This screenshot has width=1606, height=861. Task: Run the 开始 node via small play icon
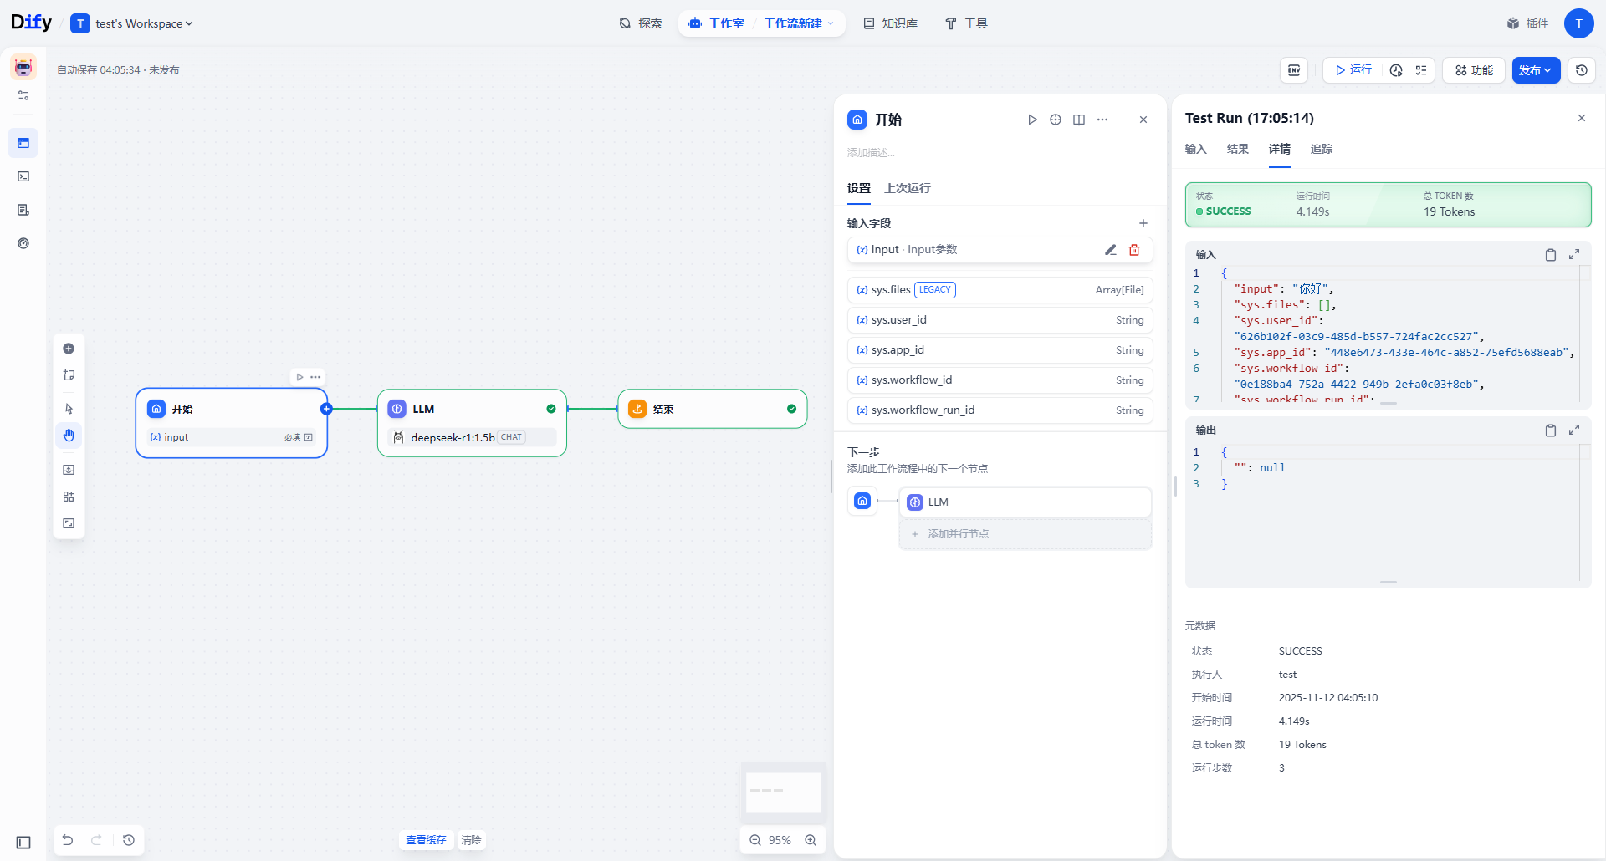299,377
